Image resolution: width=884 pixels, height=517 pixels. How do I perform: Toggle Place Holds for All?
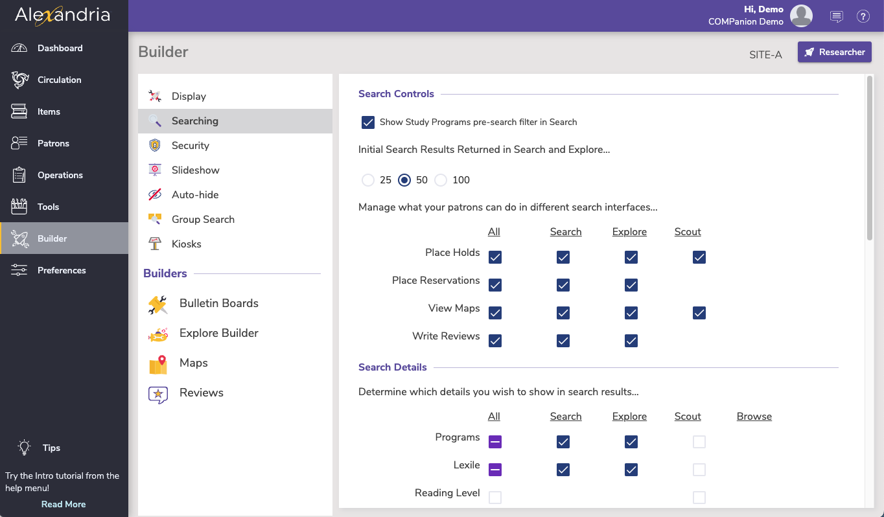click(495, 257)
